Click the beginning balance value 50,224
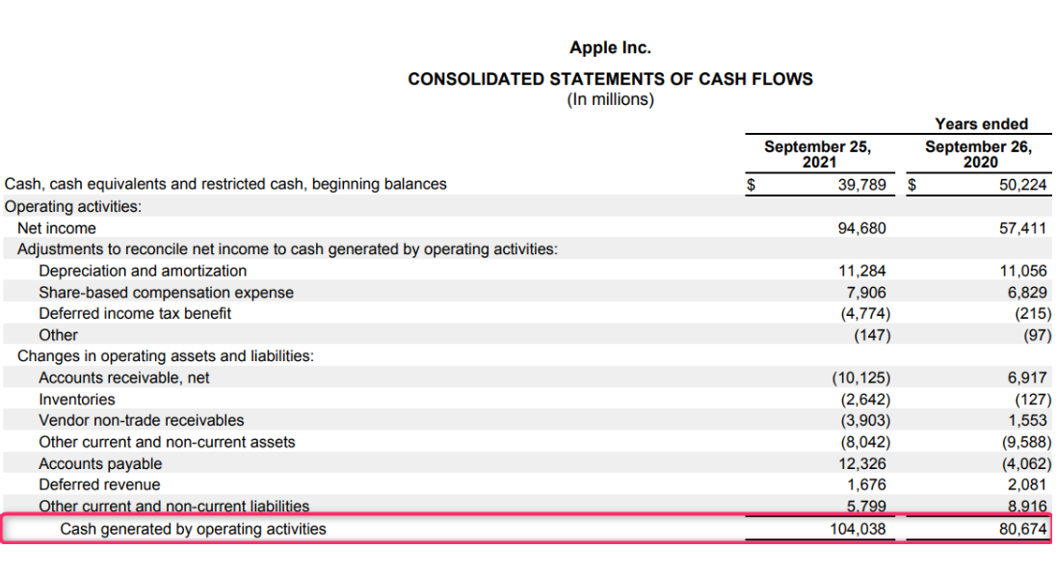The image size is (1057, 574). pos(1022,185)
